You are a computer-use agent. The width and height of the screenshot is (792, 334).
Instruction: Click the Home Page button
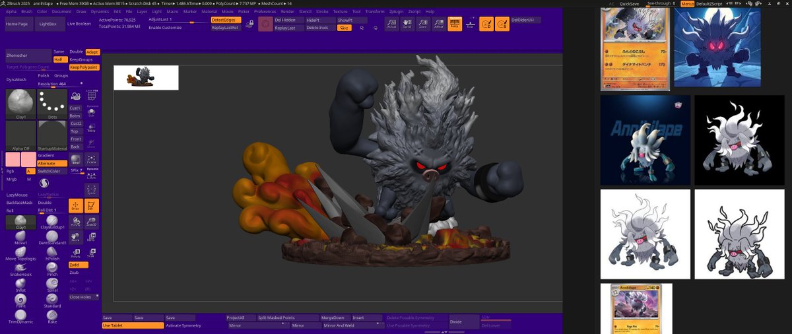click(18, 24)
